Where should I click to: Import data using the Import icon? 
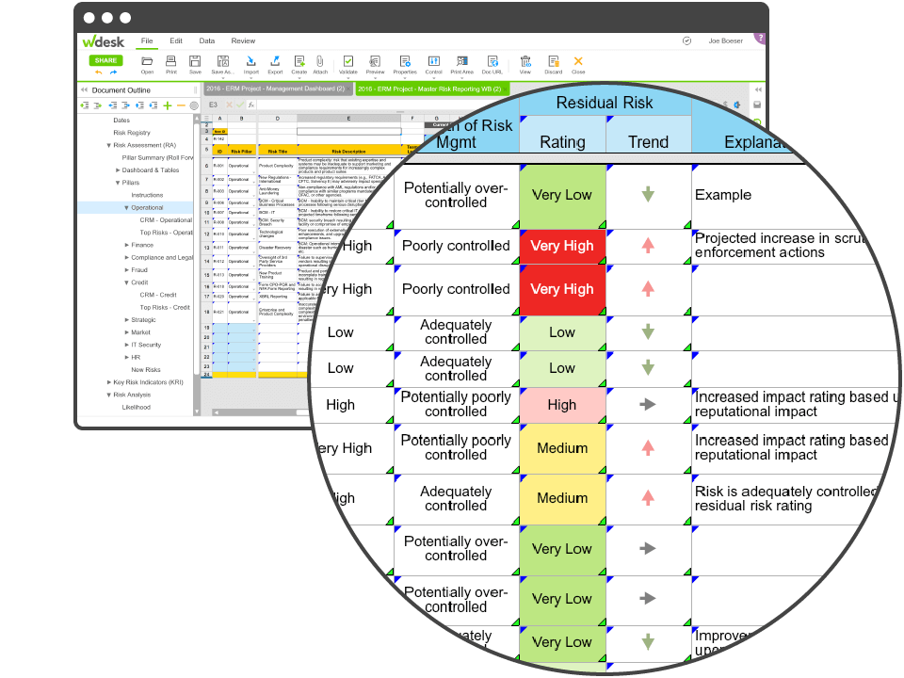point(250,60)
